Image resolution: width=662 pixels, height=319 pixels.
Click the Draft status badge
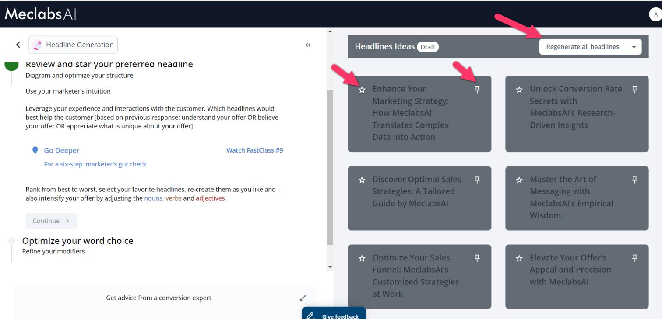[x=428, y=47]
